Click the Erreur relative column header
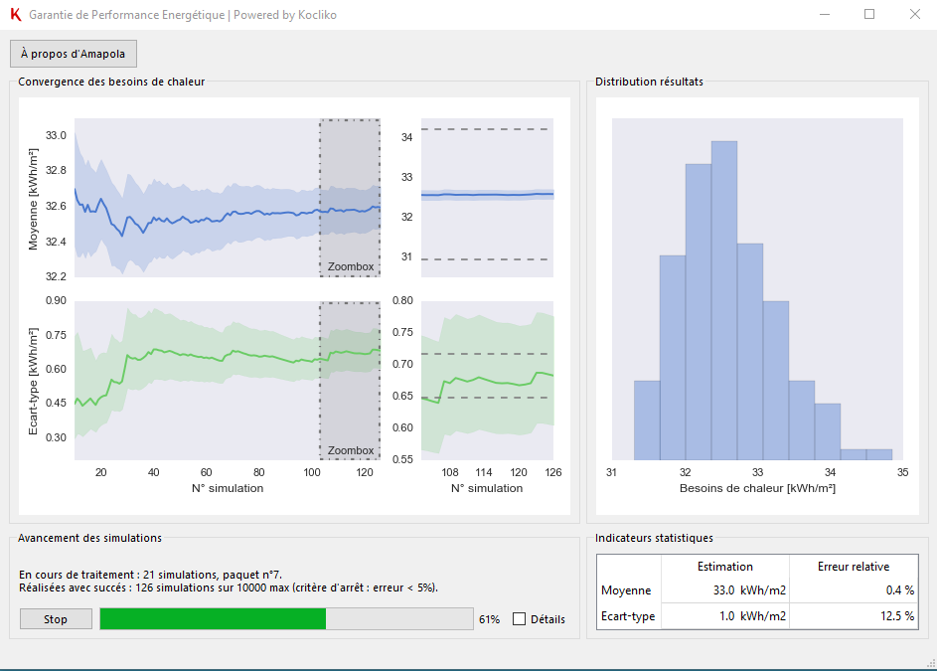Viewport: 937px width, 671px height. point(854,567)
